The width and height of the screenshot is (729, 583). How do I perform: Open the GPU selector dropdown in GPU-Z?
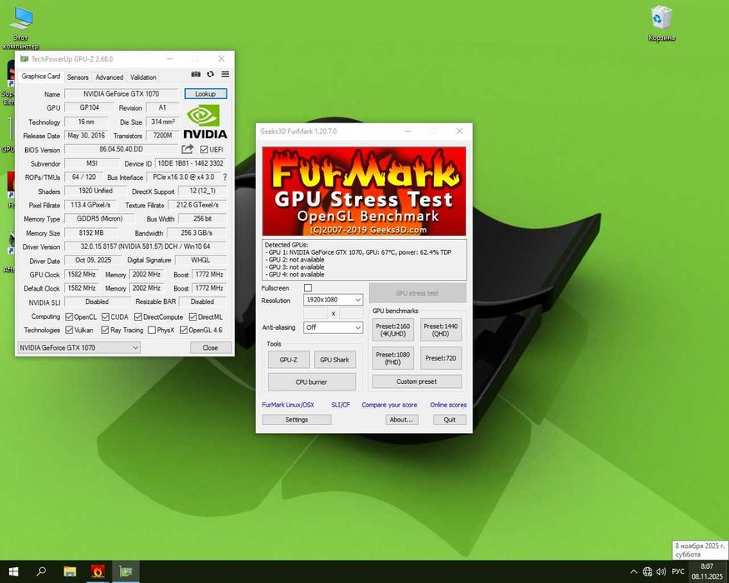(78, 347)
